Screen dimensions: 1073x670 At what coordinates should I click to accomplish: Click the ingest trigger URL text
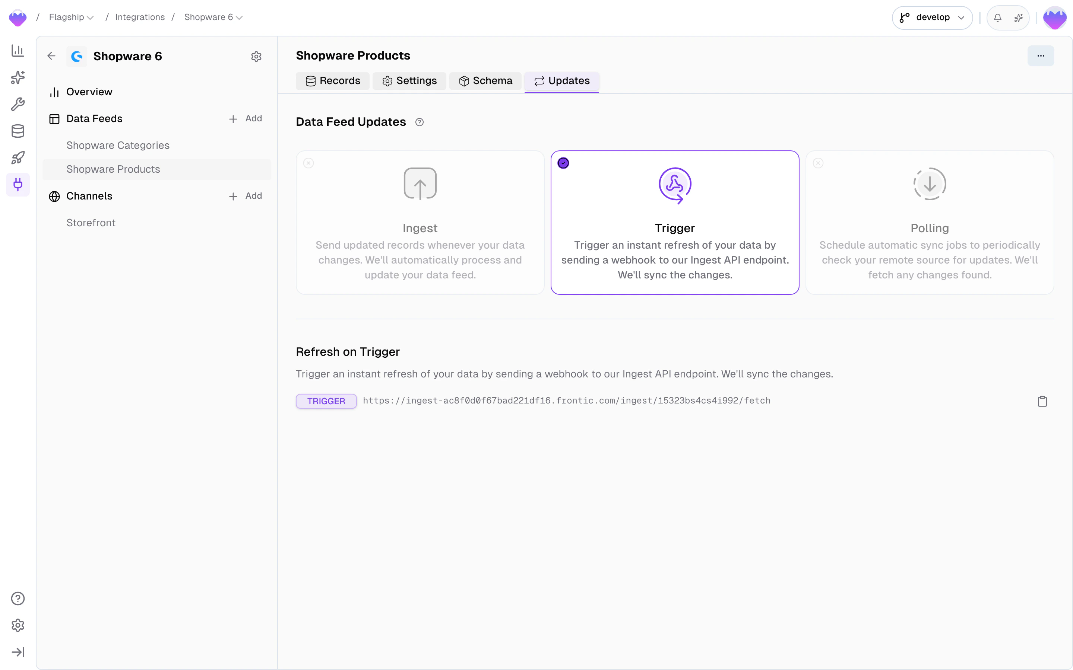[x=567, y=401]
